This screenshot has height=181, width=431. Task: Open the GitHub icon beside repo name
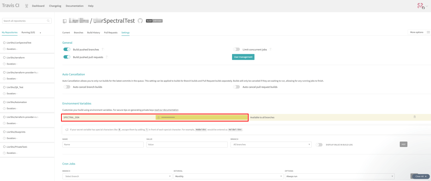140,21
